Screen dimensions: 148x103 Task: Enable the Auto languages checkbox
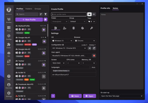(90, 67)
